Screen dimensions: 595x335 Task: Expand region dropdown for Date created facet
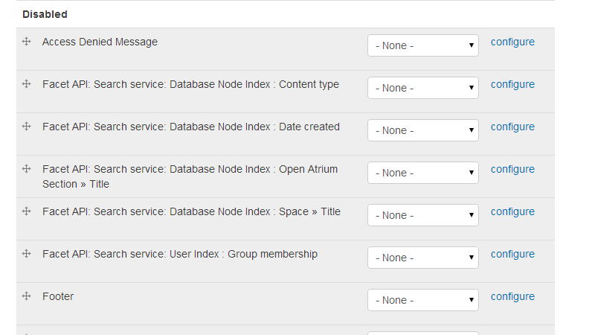[x=422, y=130]
